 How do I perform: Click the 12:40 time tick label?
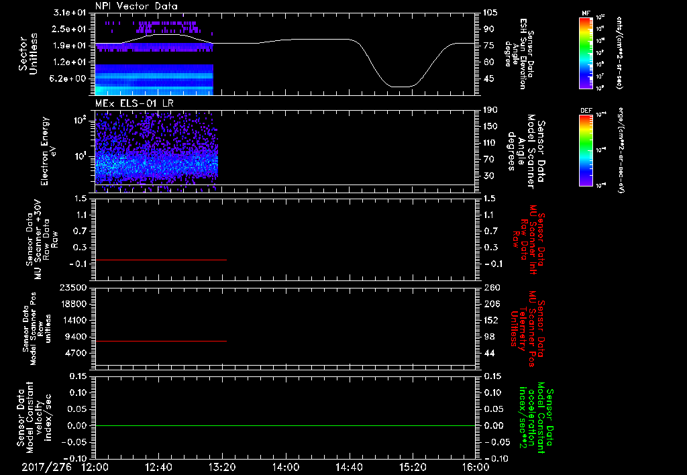click(x=158, y=467)
